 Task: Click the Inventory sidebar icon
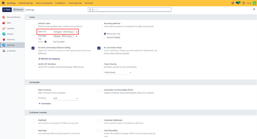tap(4, 39)
